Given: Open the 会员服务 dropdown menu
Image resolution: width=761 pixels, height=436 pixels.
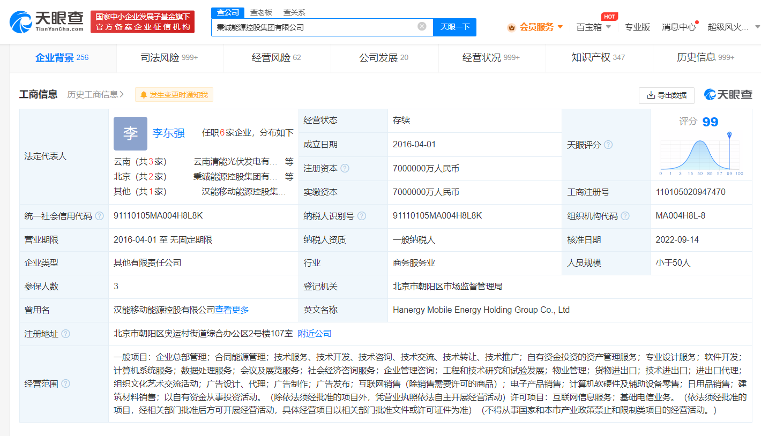Looking at the screenshot, I should click(535, 27).
